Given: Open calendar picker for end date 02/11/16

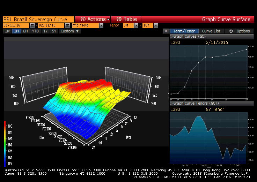Looking at the screenshot, I should tap(67, 25).
